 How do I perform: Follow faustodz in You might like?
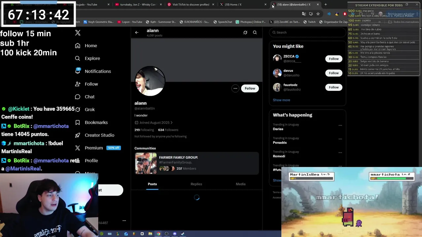(x=334, y=87)
